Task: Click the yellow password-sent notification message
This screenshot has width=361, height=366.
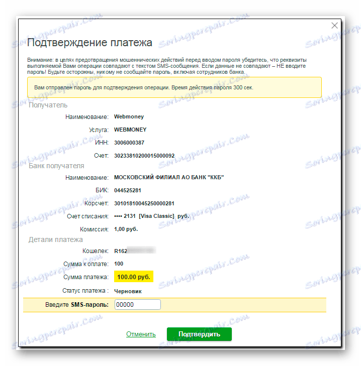Action: pyautogui.click(x=174, y=87)
